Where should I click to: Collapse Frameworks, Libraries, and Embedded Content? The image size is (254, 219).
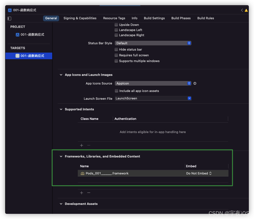(x=61, y=156)
